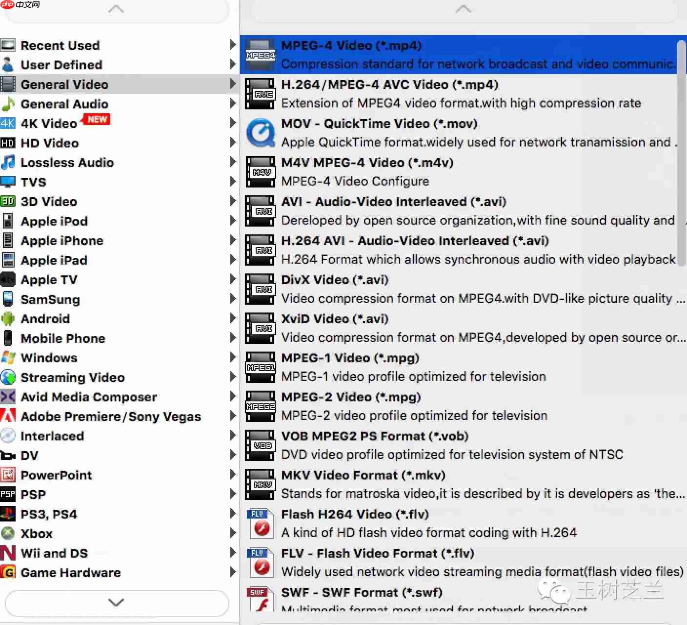This screenshot has height=625, width=687.
Task: Click the QuickTime MOV format icon
Action: tap(260, 133)
